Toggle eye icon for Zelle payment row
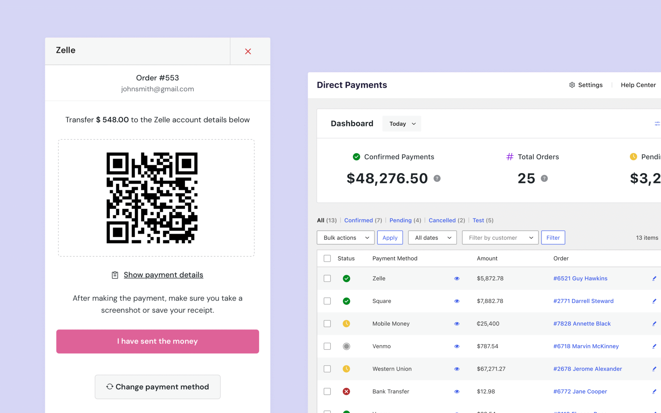Viewport: 661px width, 413px height. [457, 278]
